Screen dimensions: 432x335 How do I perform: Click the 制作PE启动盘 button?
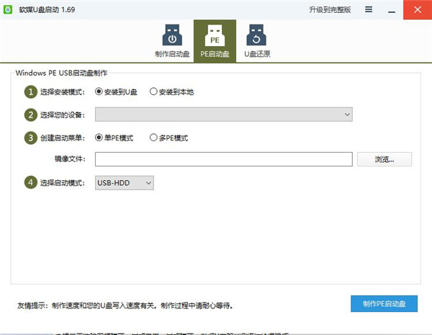pyautogui.click(x=384, y=304)
